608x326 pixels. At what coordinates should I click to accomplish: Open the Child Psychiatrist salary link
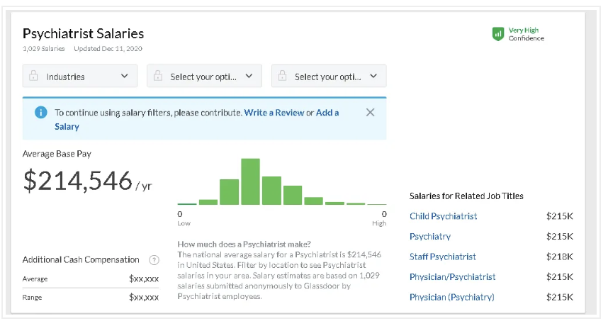coord(443,216)
